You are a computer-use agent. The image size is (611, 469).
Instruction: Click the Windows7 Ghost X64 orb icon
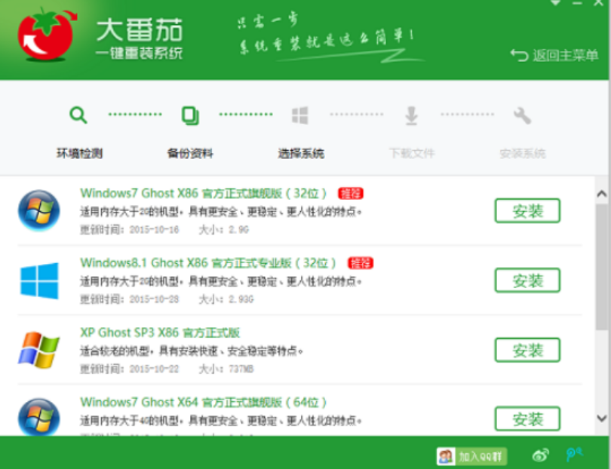point(39,417)
